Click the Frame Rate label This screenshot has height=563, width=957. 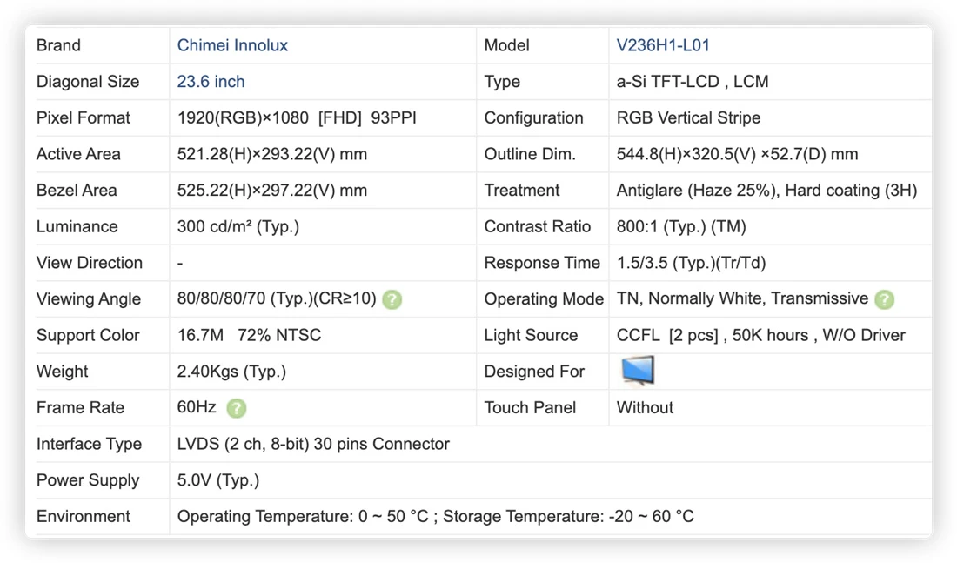pyautogui.click(x=80, y=407)
